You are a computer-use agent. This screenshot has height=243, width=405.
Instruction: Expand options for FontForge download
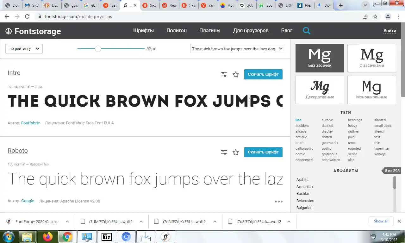[x=67, y=221]
